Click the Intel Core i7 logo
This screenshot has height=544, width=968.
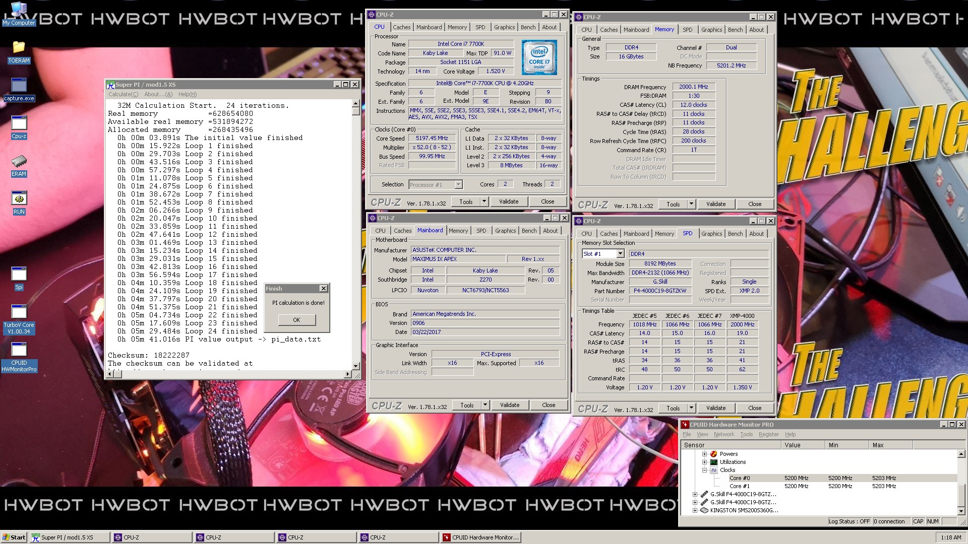539,57
